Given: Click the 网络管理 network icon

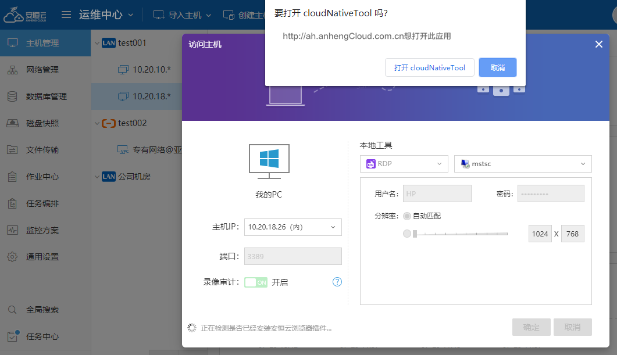Looking at the screenshot, I should click(13, 70).
